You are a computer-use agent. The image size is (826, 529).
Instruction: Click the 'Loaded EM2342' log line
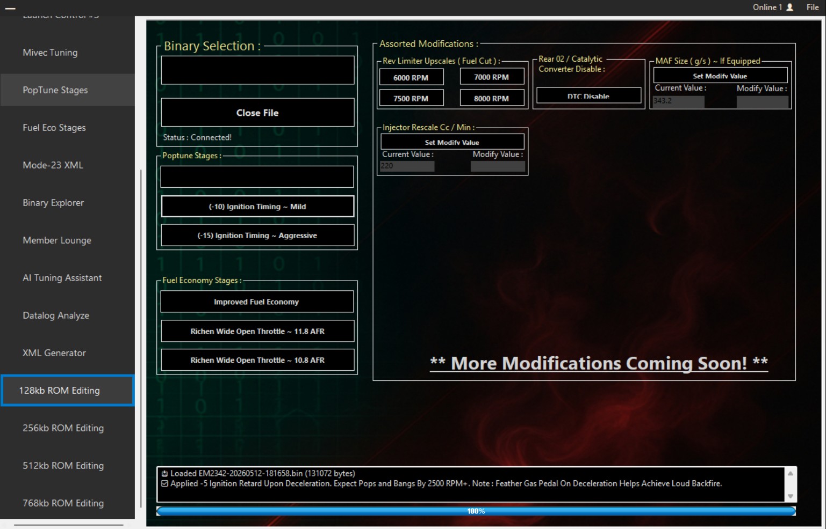[258, 473]
